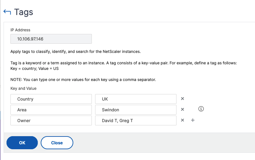Image resolution: width=255 pixels, height=160 pixels.
Task: Edit the David T, Greg T value field
Action: pyautogui.click(x=136, y=120)
